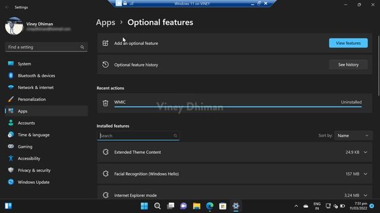The image size is (380, 213).
Task: Click the Apps breadcrumb link
Action: pyautogui.click(x=106, y=22)
